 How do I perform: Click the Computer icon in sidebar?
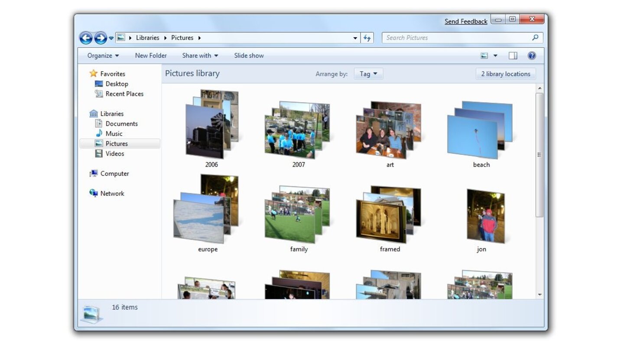click(x=93, y=173)
